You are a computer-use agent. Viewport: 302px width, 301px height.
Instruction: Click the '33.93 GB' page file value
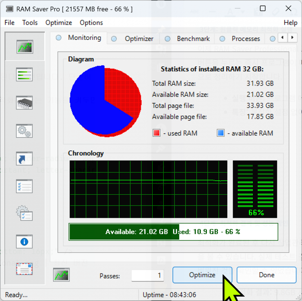tap(260, 106)
